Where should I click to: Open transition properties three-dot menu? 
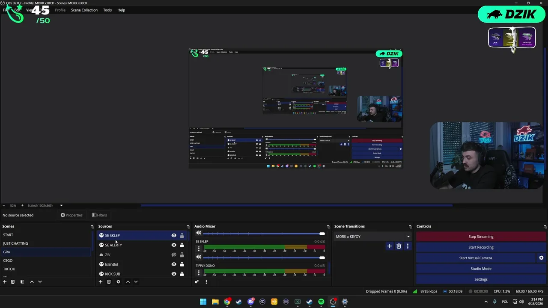pyautogui.click(x=408, y=246)
